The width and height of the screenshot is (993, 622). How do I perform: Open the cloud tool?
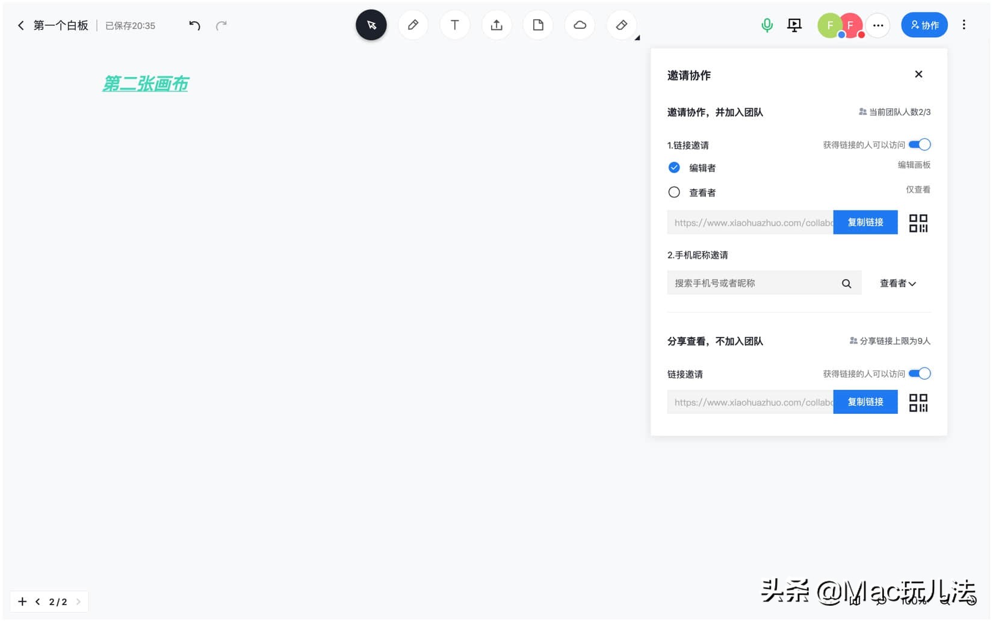580,25
